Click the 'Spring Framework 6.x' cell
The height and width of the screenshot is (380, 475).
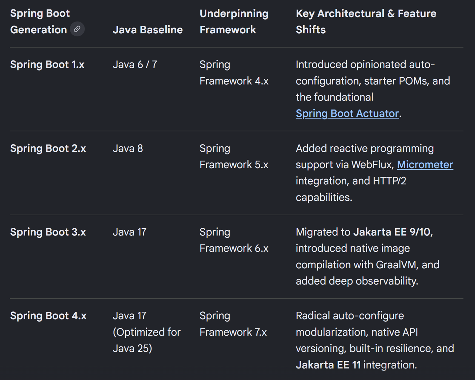pyautogui.click(x=234, y=240)
